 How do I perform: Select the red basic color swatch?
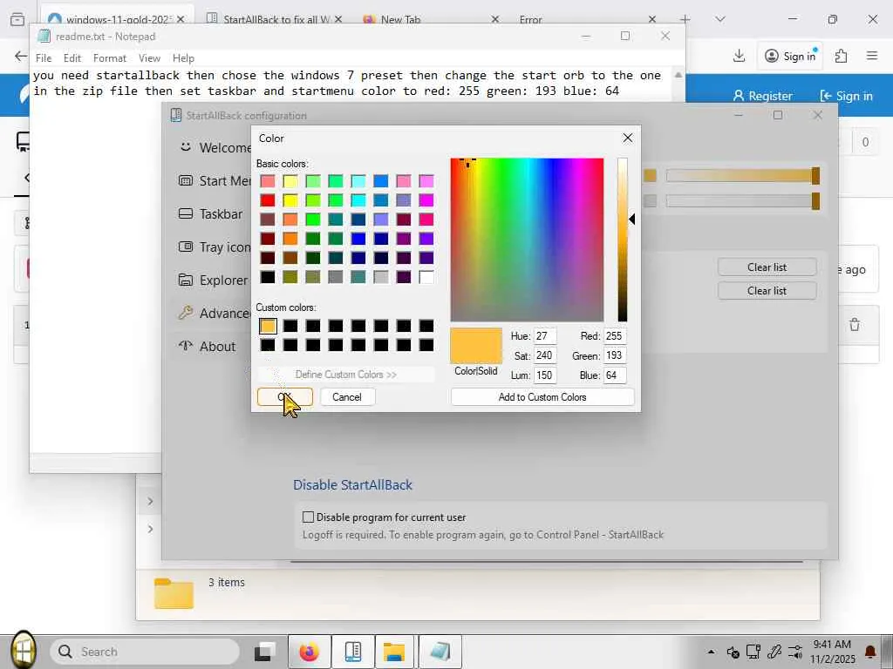[x=268, y=200]
